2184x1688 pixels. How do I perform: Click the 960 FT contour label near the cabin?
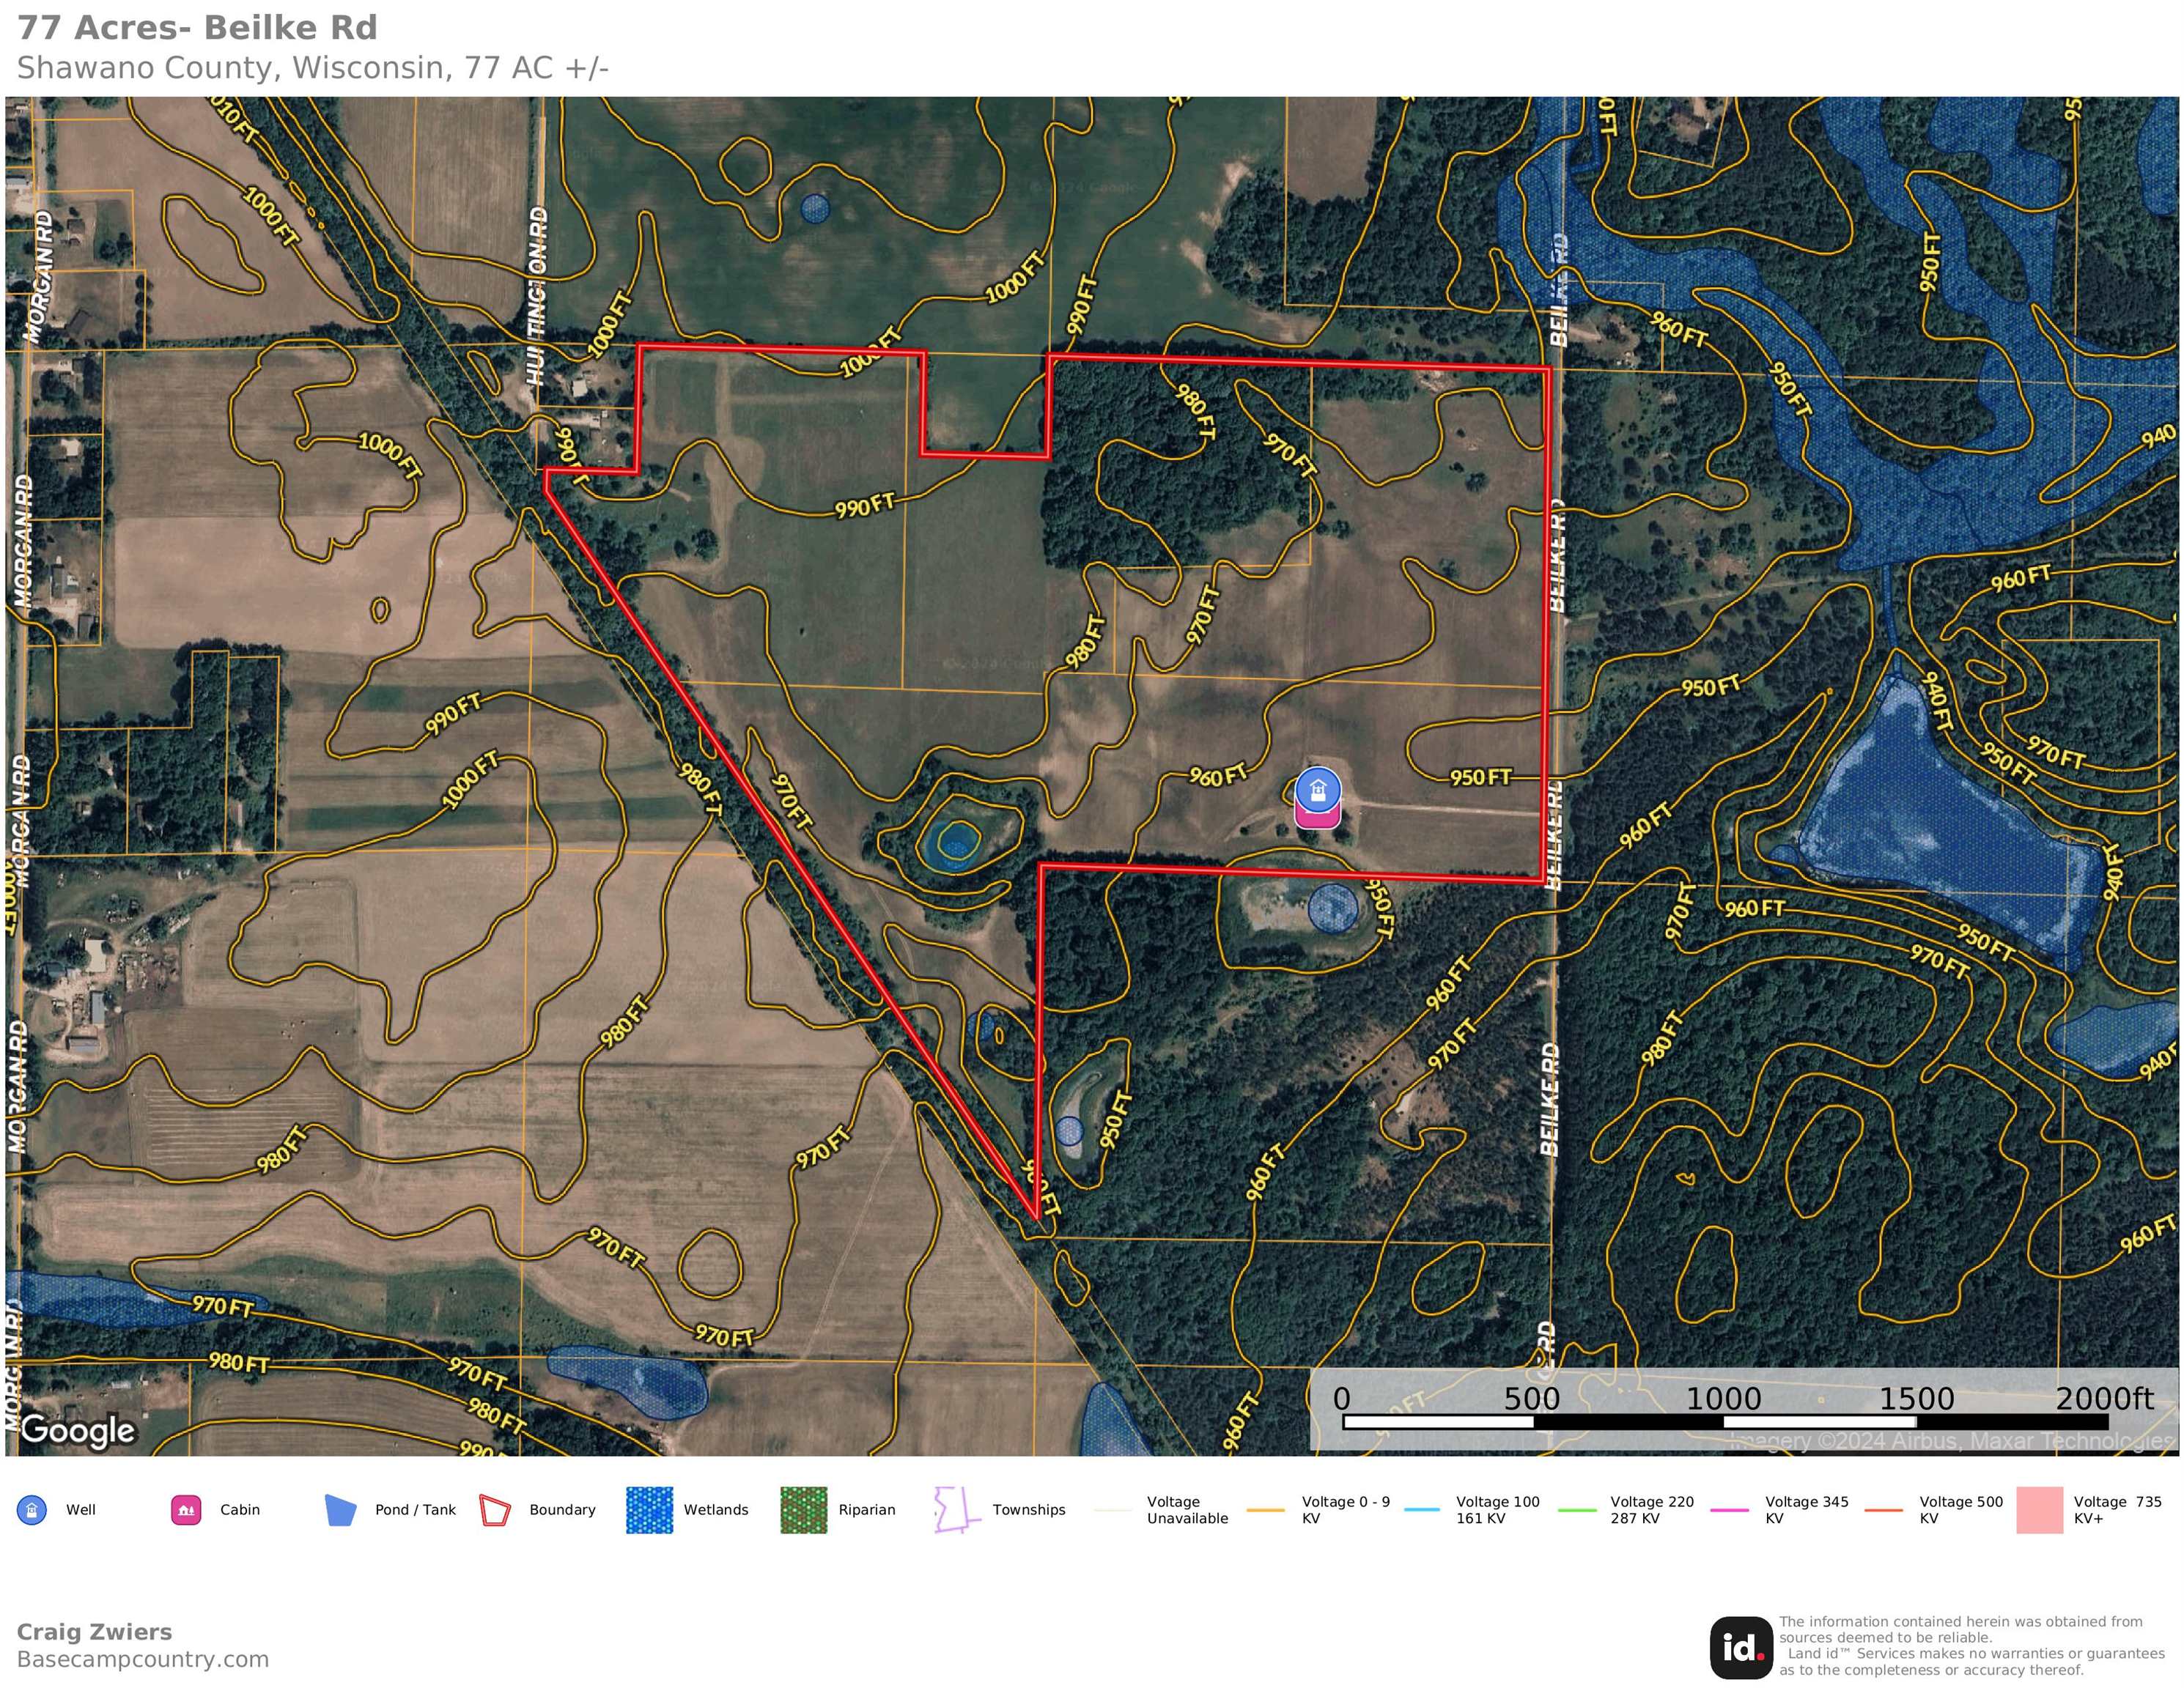pyautogui.click(x=1219, y=774)
